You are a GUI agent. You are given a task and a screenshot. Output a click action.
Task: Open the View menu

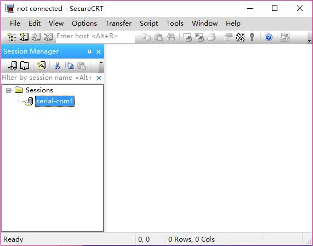click(56, 24)
